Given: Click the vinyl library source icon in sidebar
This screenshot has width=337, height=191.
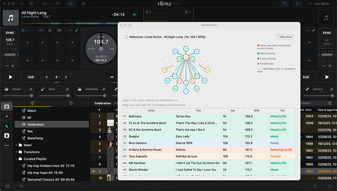Looking at the screenshot, I should (7, 107).
